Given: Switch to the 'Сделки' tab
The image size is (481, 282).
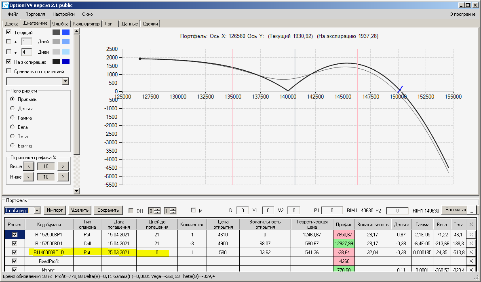Looking at the screenshot, I should coord(150,23).
